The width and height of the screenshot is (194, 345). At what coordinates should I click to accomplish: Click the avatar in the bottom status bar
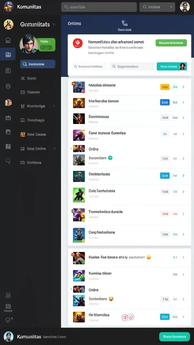click(x=8, y=337)
